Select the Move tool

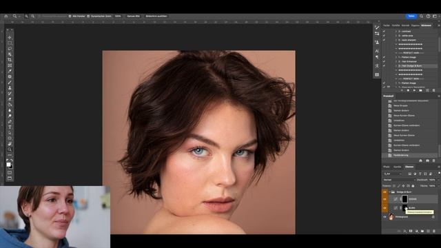(x=10, y=37)
